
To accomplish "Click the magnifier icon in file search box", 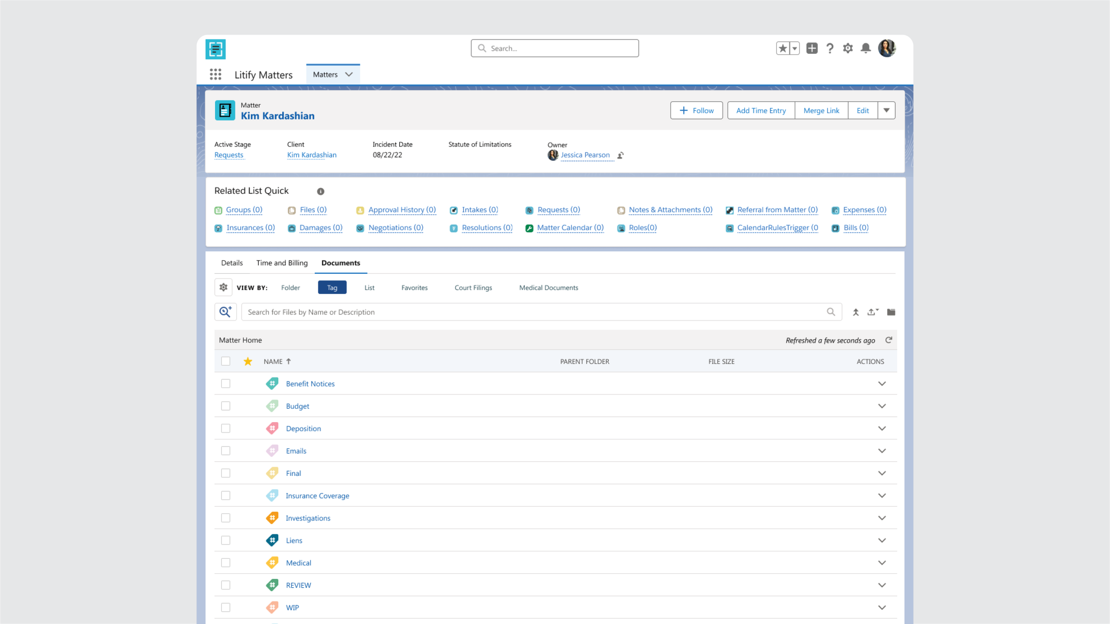I will pyautogui.click(x=831, y=312).
